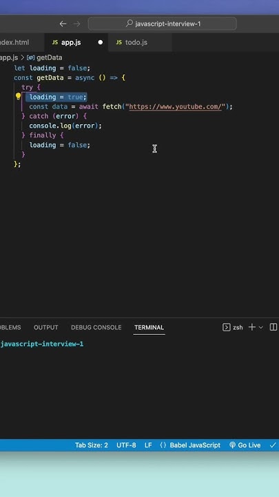This screenshot has height=497, width=279.
Task: Split the terminal panel
Action: [x=273, y=327]
